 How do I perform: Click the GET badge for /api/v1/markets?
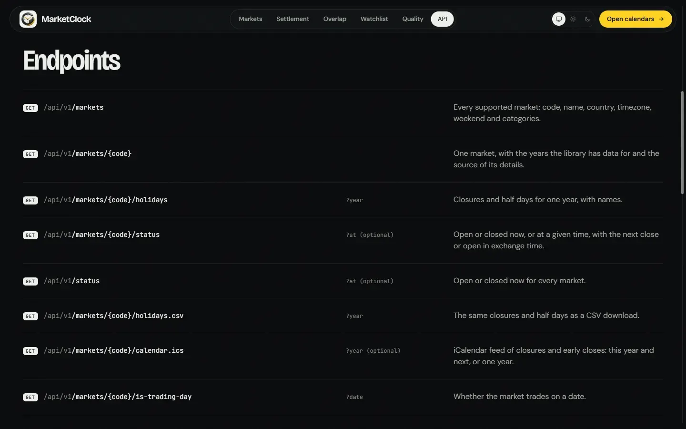pos(30,108)
